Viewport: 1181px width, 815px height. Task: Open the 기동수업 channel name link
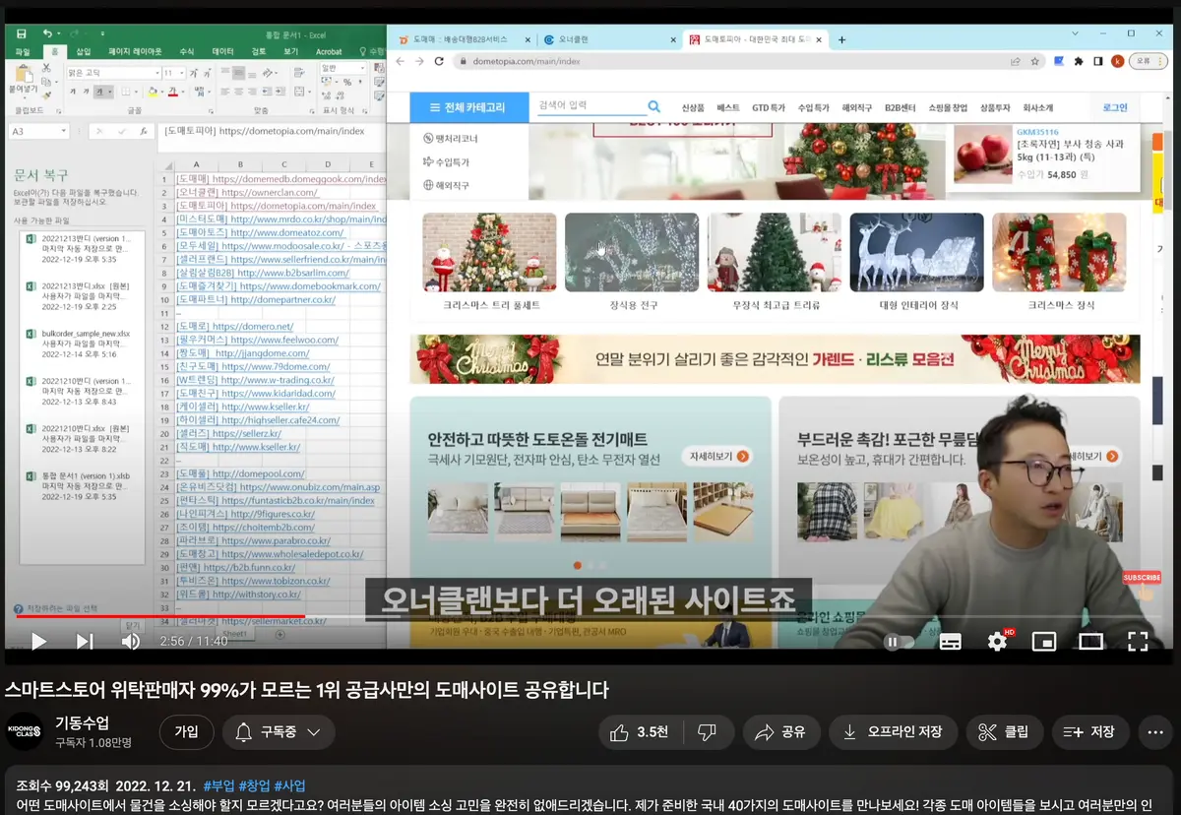(x=83, y=723)
